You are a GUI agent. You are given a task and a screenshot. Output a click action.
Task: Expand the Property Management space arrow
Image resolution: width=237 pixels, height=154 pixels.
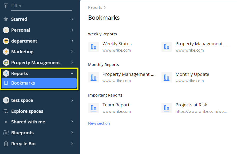(72, 63)
